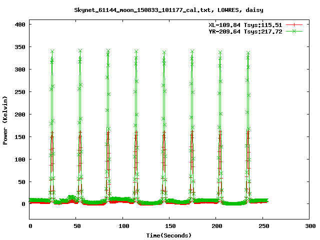Viewport: 320px width, 240px height.
Task: Click the x-axis tick label 150
Action: [170, 226]
